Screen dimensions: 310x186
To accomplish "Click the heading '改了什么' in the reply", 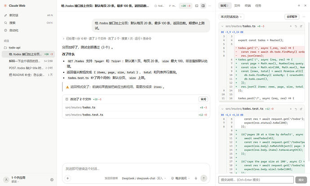I will [68, 54].
